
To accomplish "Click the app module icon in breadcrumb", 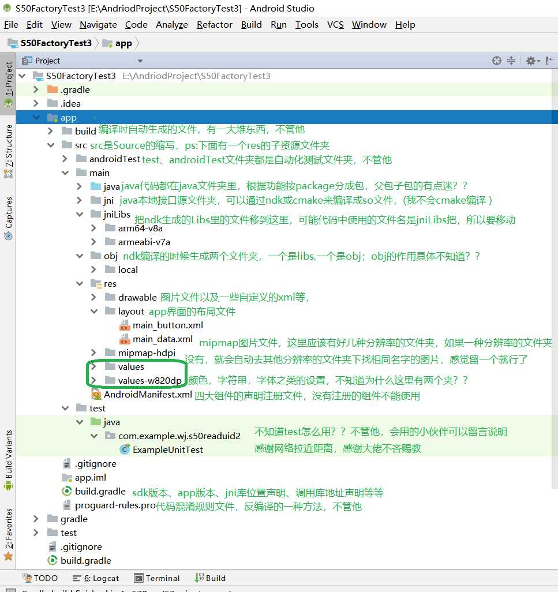I will tap(107, 43).
